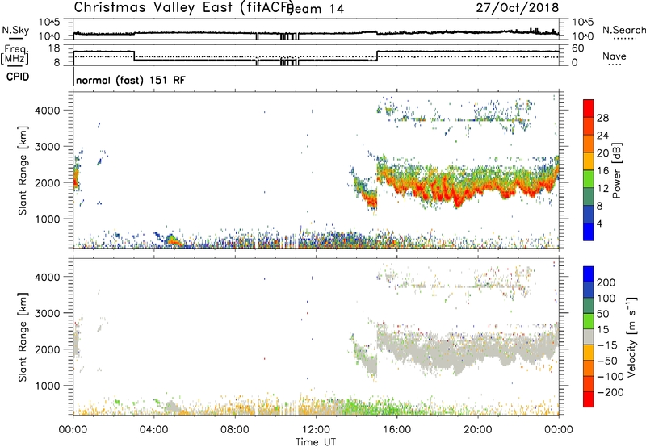This screenshot has width=646, height=447.
Task: Click the "CPID" row label
Action: click(x=17, y=77)
